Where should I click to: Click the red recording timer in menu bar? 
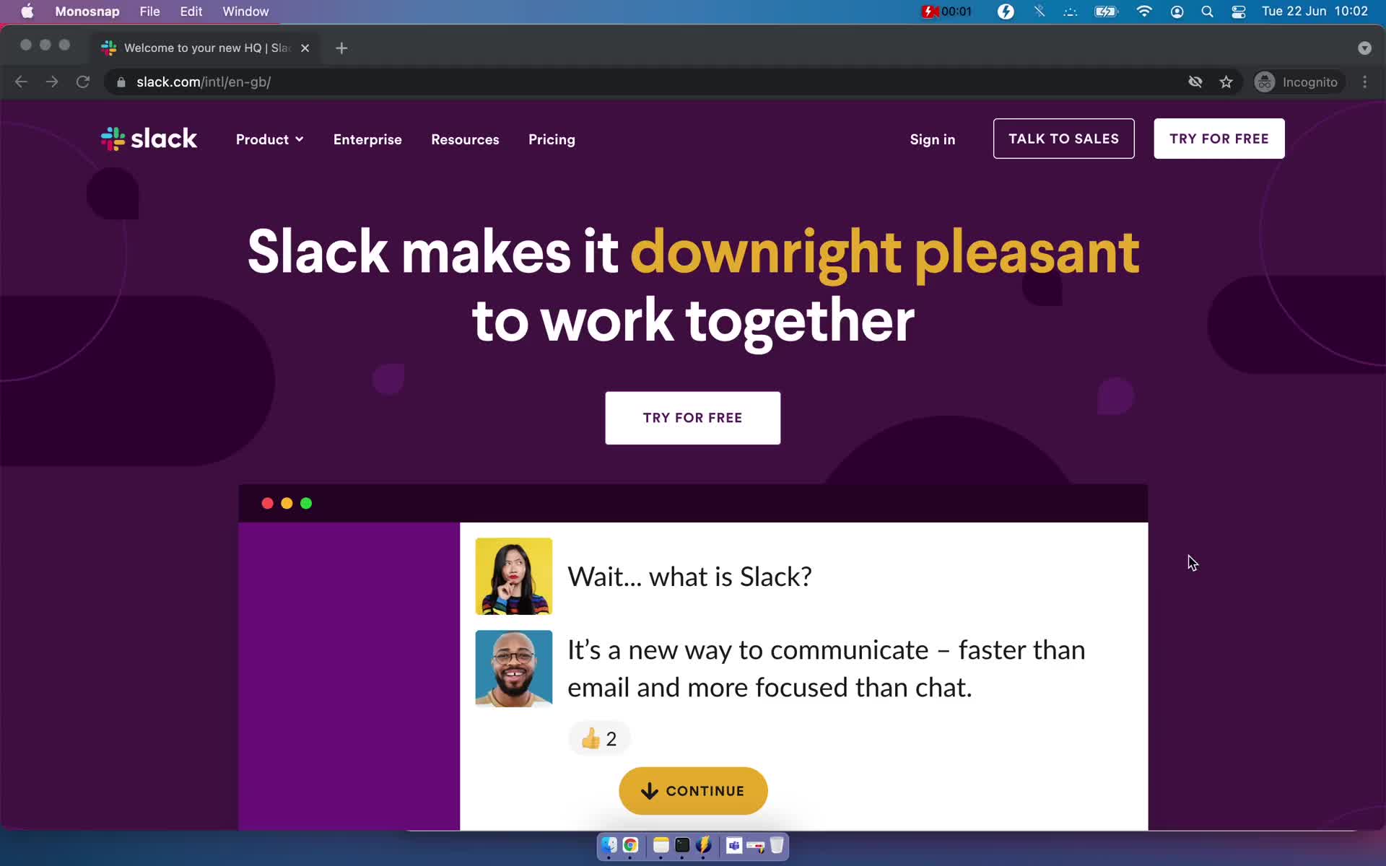[x=946, y=11]
